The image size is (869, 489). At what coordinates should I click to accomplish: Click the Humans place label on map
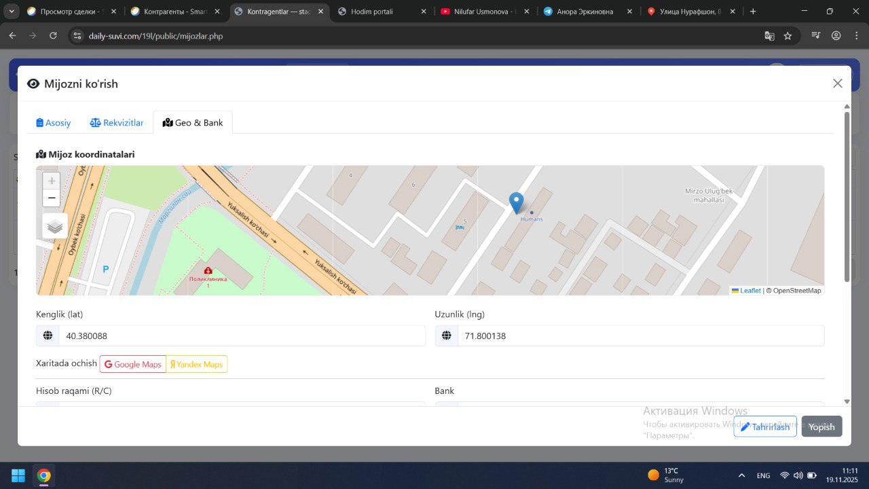(532, 218)
